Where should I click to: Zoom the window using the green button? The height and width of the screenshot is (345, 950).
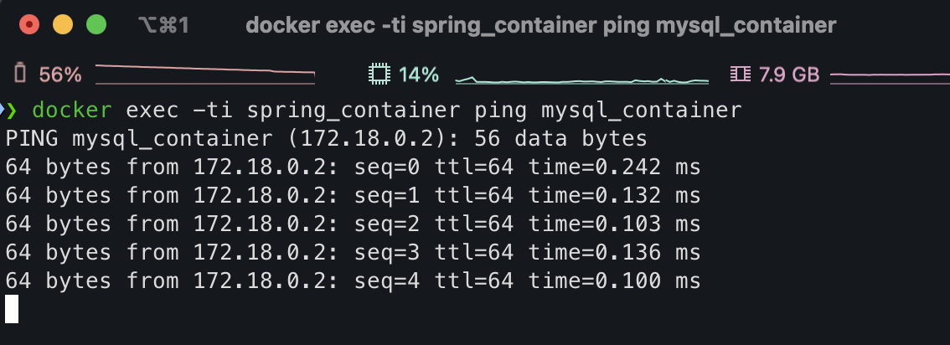coord(96,25)
